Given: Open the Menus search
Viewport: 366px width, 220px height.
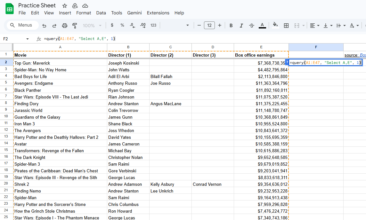Looking at the screenshot, I should point(22,25).
